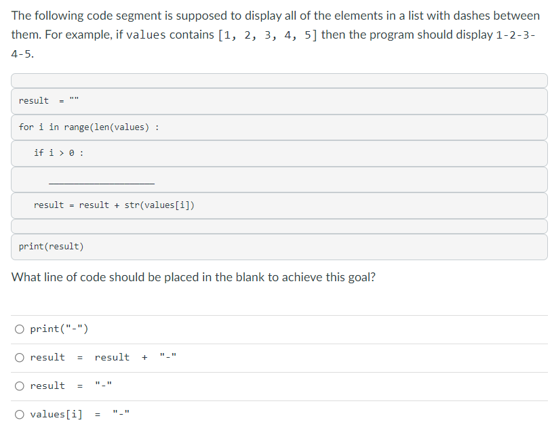552x433 pixels.
Task: Choose radio option result = result + "-"
Action: [x=20, y=358]
